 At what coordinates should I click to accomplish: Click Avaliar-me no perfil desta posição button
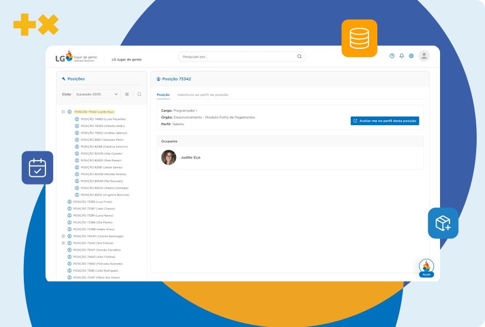(385, 121)
